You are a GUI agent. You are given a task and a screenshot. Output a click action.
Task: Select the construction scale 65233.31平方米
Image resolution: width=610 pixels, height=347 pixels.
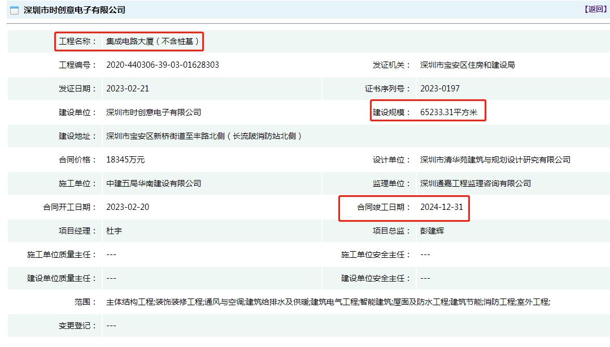pos(448,112)
